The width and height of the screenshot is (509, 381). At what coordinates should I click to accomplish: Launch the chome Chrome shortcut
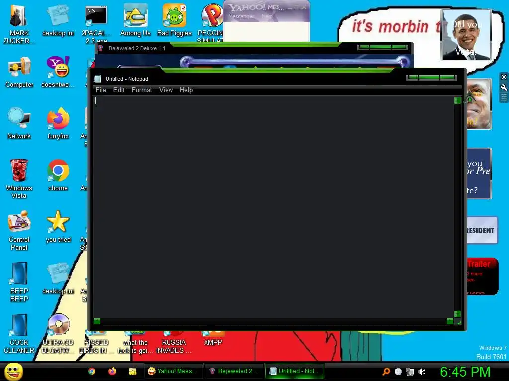[x=58, y=175]
